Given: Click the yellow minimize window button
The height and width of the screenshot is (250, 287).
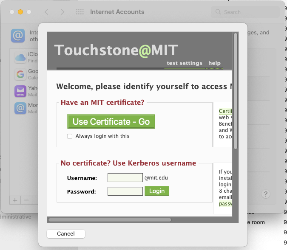Looking at the screenshot, I should click(20, 12).
